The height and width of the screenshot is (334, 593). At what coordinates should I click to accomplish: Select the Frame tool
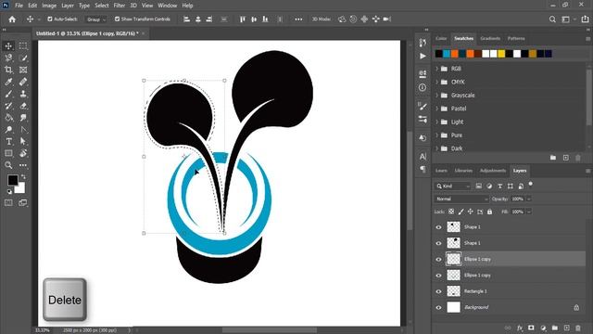point(23,70)
